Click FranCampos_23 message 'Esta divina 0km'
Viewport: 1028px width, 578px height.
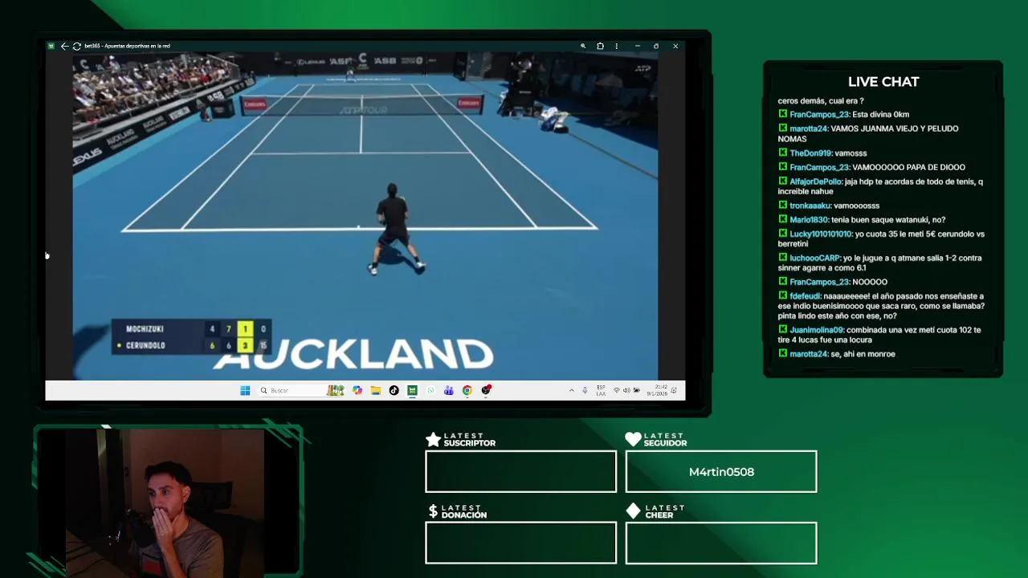(x=880, y=115)
